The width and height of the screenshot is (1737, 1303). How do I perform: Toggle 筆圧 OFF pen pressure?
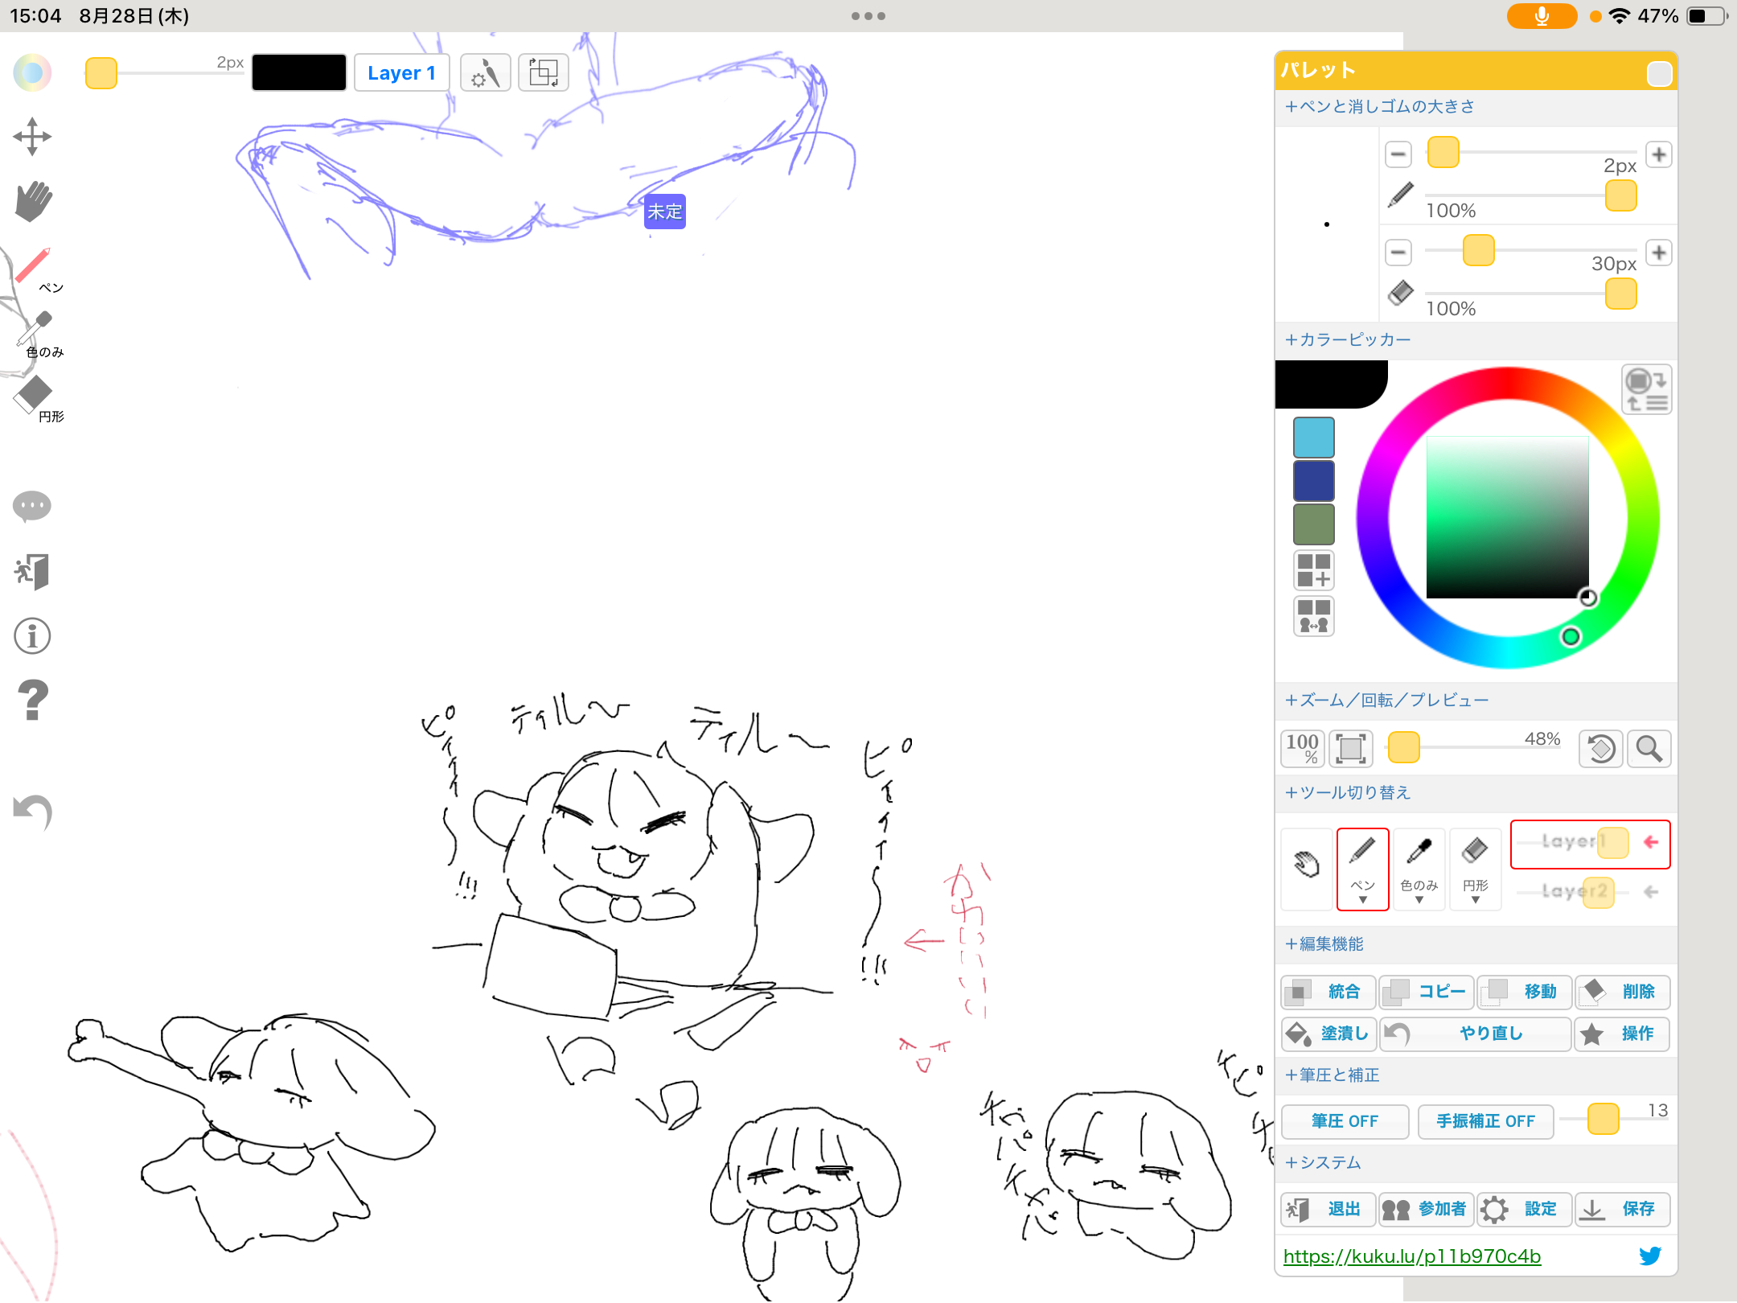1345,1121
